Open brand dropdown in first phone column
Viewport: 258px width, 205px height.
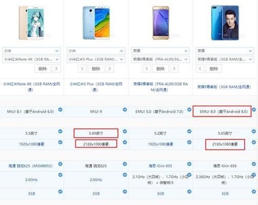click(x=31, y=51)
